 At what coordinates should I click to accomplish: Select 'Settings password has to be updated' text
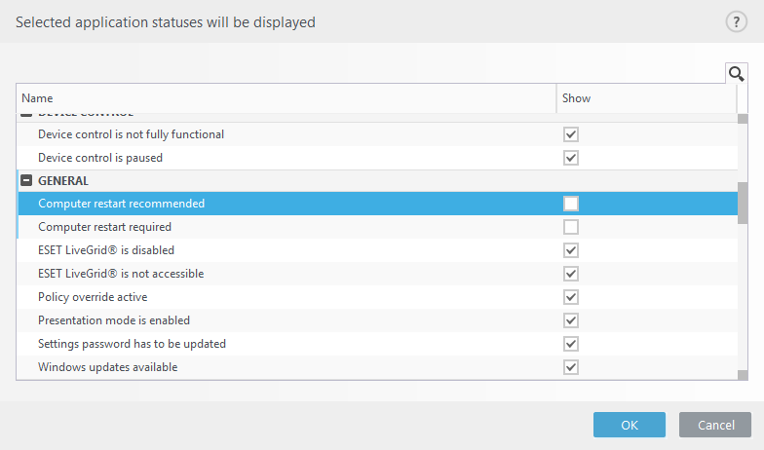133,344
